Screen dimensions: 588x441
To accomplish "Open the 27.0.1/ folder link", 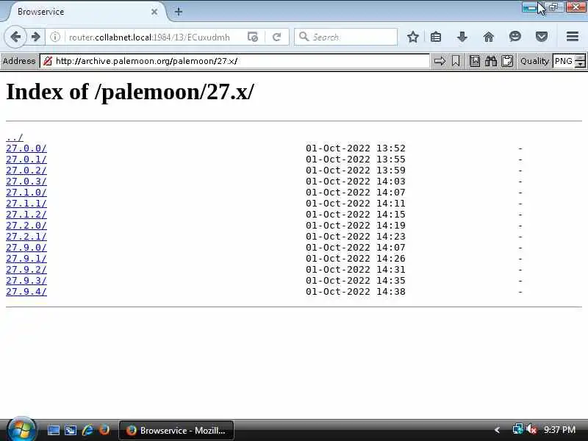I will (x=26, y=159).
